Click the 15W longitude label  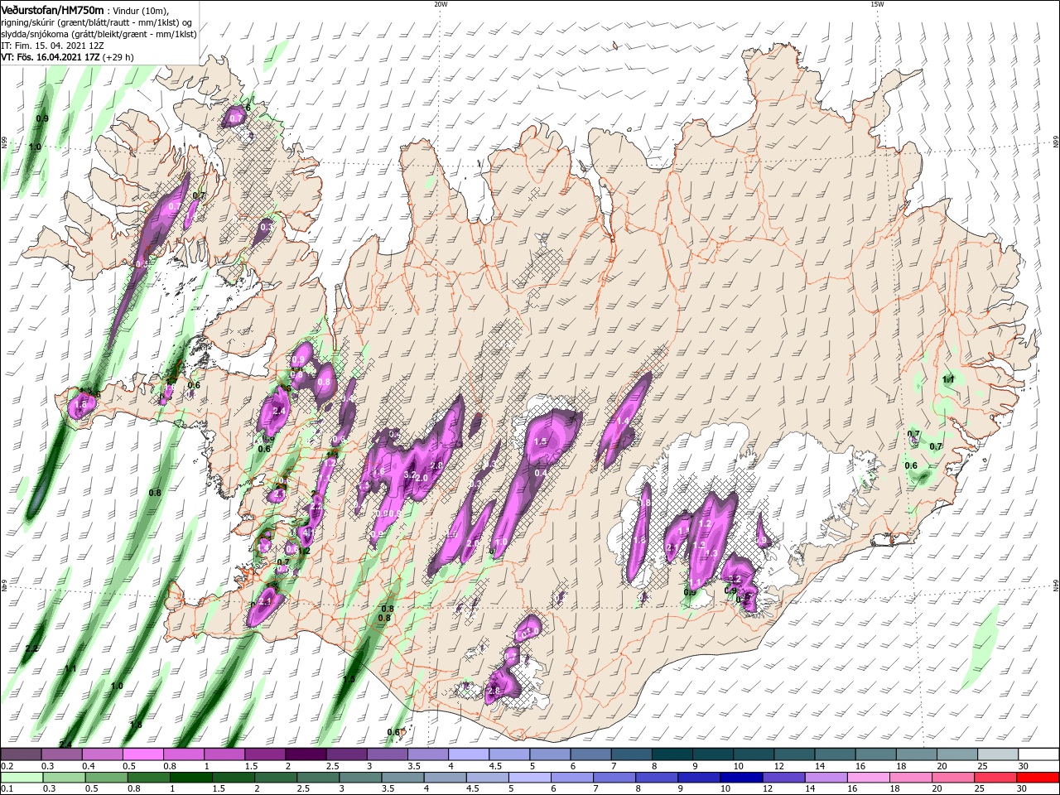point(877,4)
